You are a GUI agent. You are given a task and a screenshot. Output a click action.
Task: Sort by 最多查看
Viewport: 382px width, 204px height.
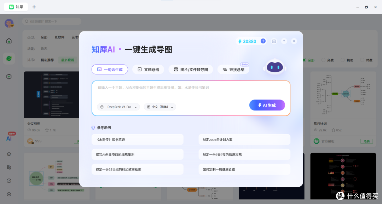68,60
